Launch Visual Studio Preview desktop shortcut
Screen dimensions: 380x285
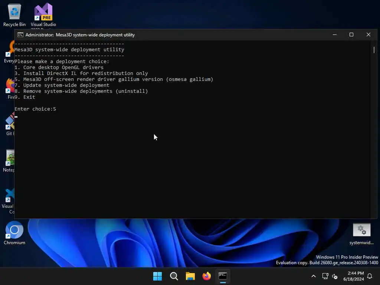[x=43, y=15]
